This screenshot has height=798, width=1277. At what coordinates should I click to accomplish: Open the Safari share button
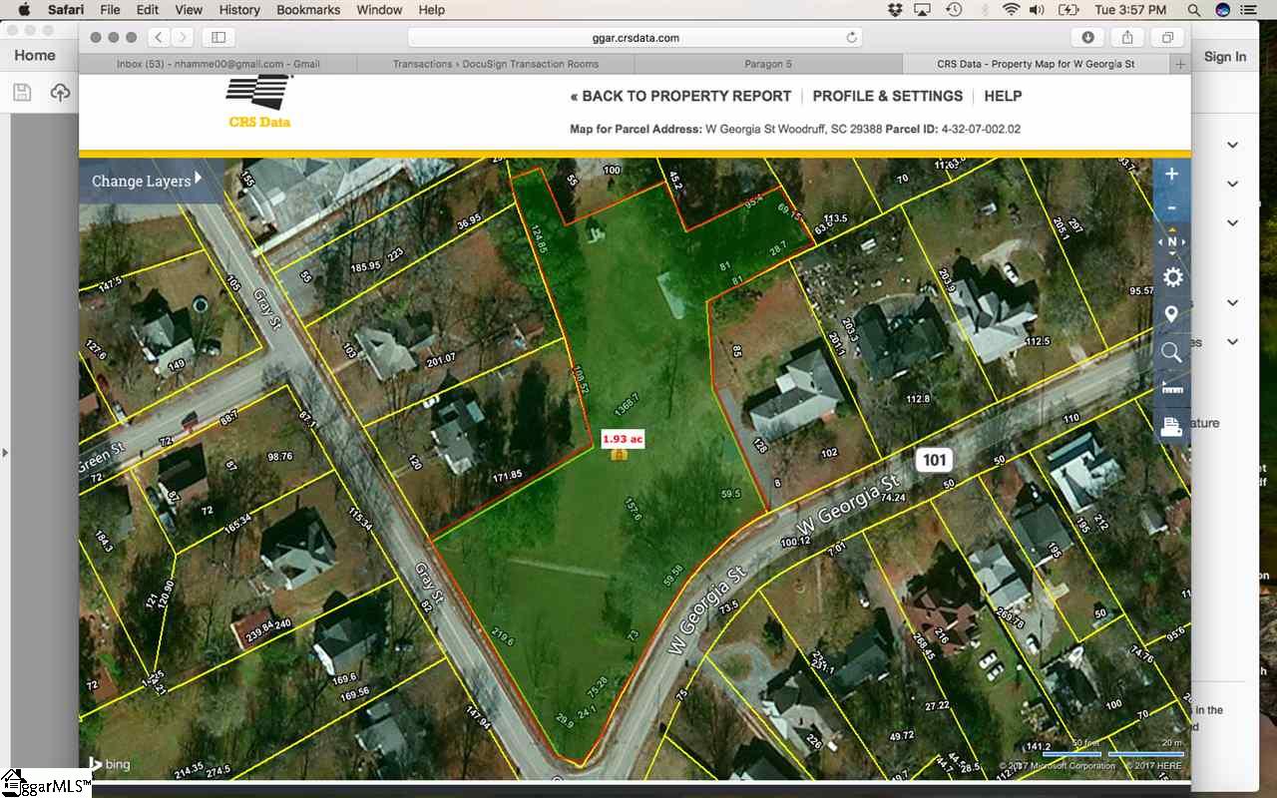click(1127, 37)
